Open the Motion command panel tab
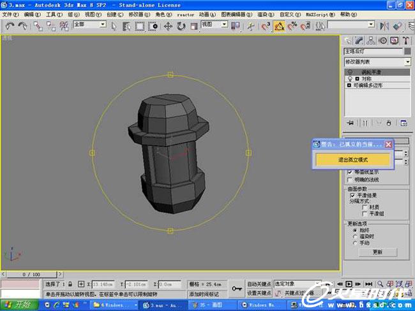 (382, 40)
